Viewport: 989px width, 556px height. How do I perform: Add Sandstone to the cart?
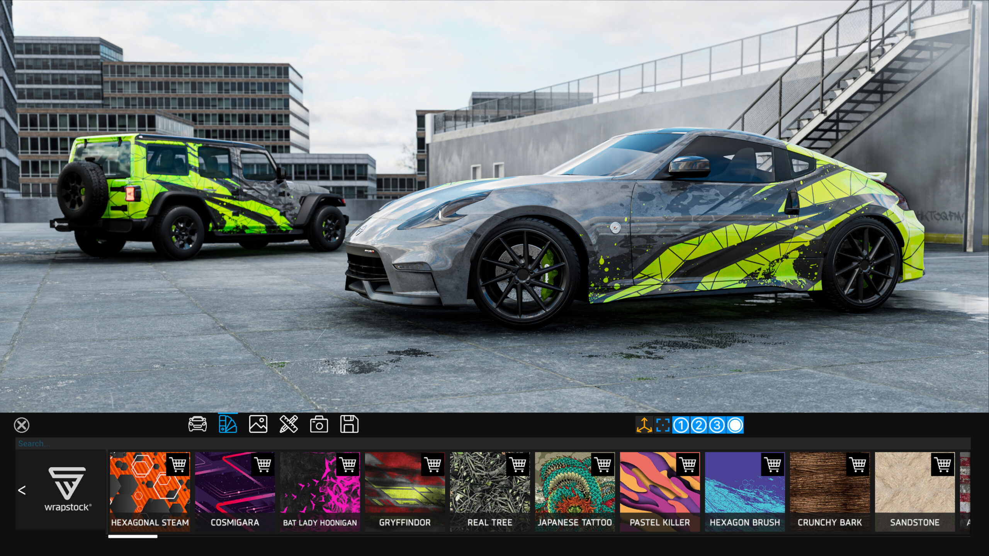pyautogui.click(x=943, y=464)
